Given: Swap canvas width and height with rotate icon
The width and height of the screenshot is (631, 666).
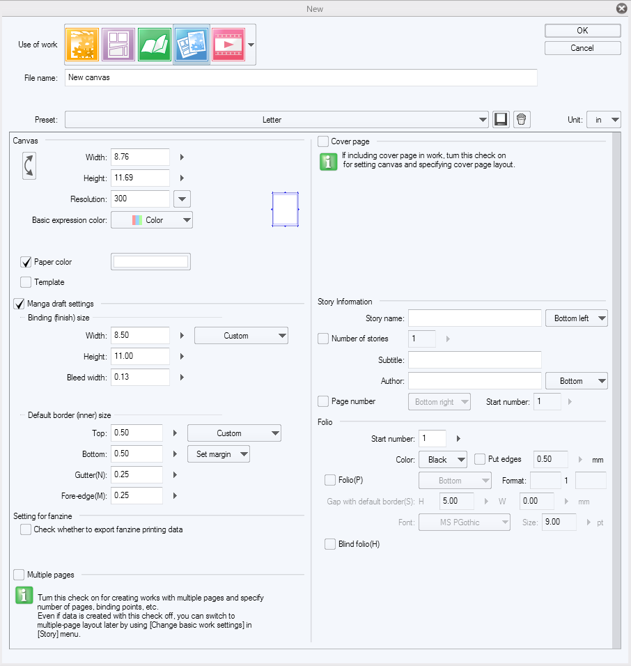Looking at the screenshot, I should coord(29,166).
